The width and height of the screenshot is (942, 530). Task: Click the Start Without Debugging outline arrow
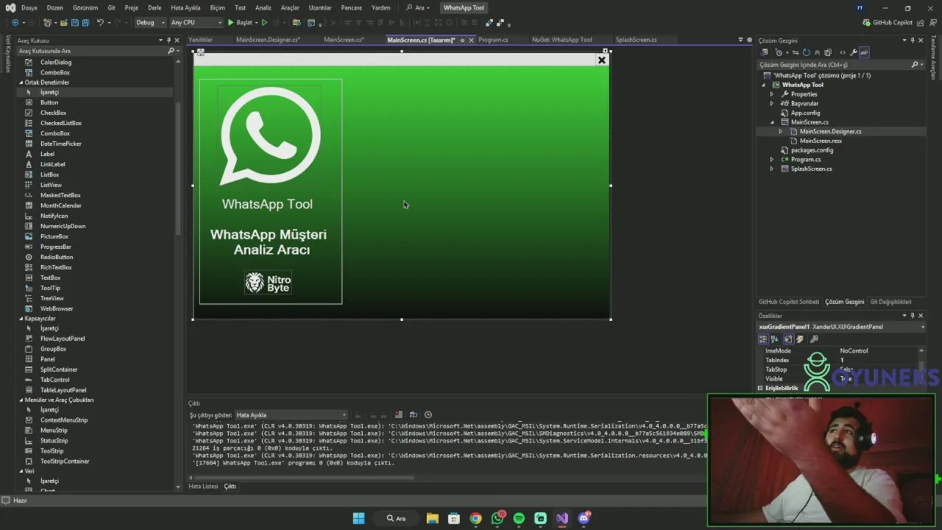click(264, 23)
